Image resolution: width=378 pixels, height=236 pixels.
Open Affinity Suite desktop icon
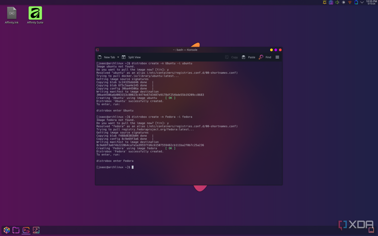(35, 15)
